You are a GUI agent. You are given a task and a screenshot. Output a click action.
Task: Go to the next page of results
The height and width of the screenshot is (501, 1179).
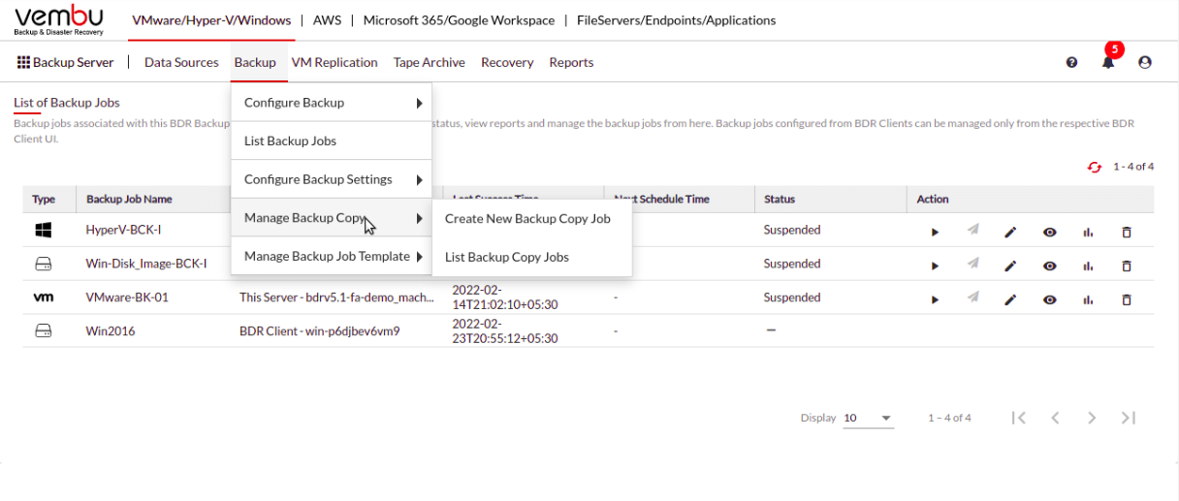pyautogui.click(x=1092, y=418)
